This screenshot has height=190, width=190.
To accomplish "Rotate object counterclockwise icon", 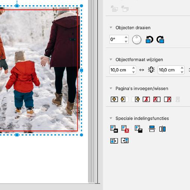I will [149, 40].
